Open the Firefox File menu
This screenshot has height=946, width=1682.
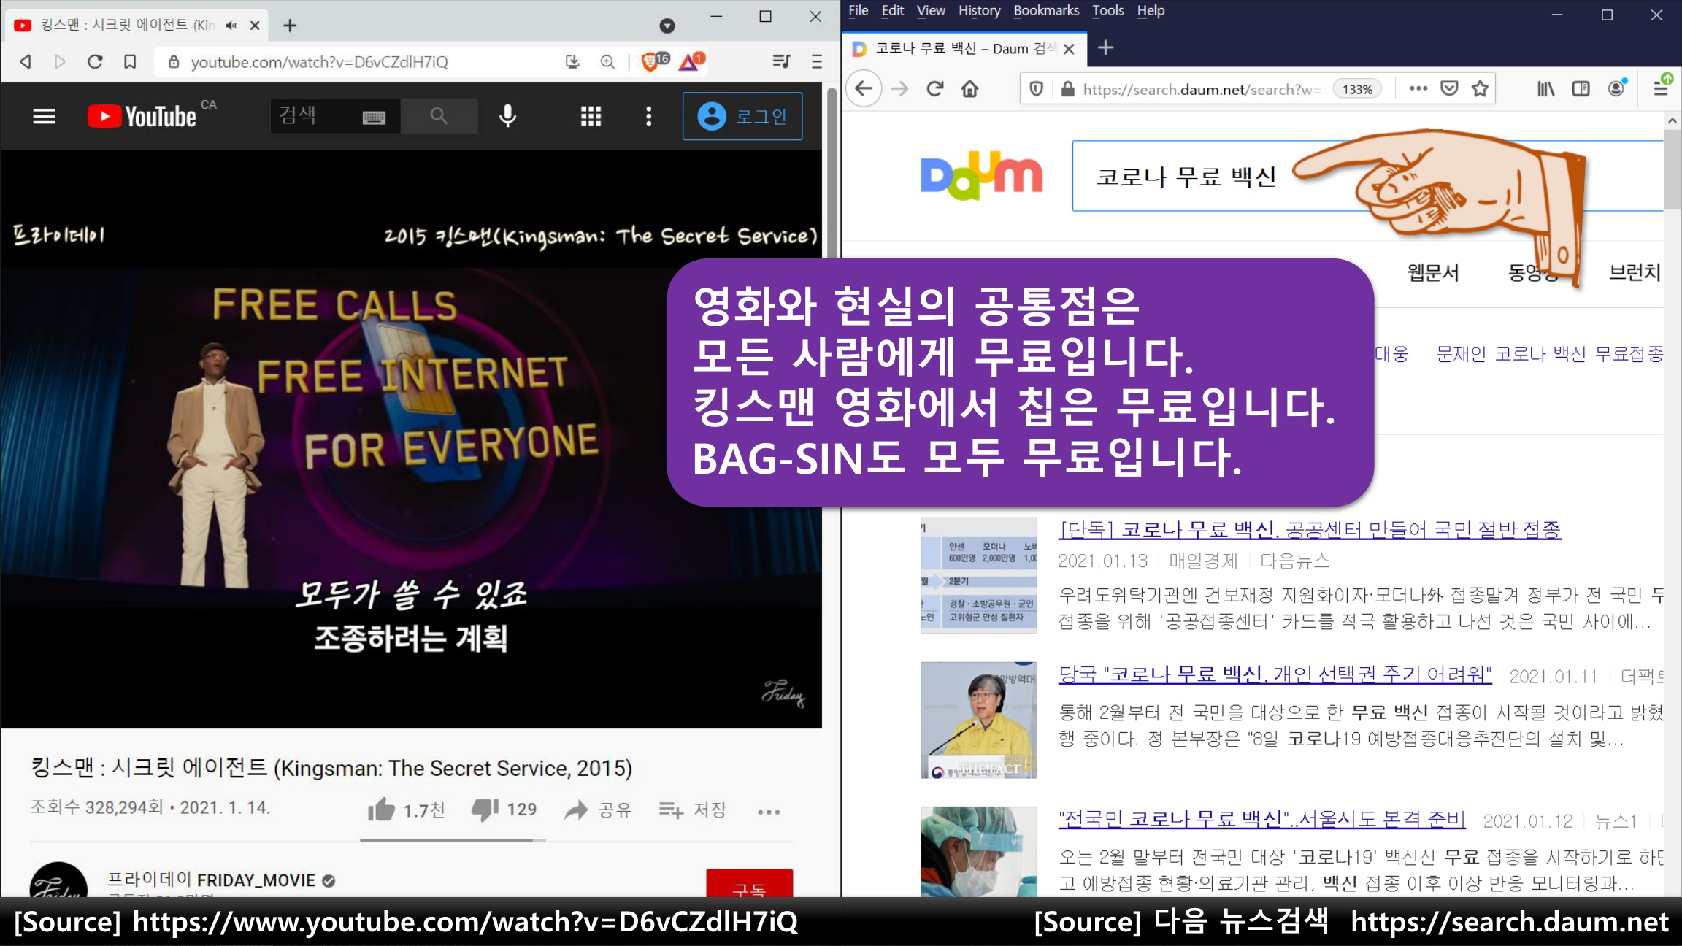(858, 10)
